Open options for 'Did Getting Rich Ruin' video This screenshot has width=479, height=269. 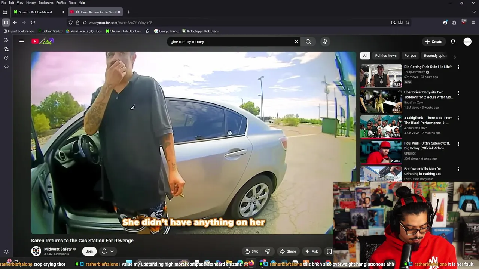click(x=458, y=67)
